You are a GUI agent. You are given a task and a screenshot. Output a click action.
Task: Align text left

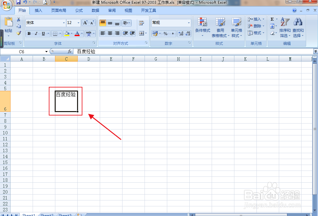click(x=103, y=33)
